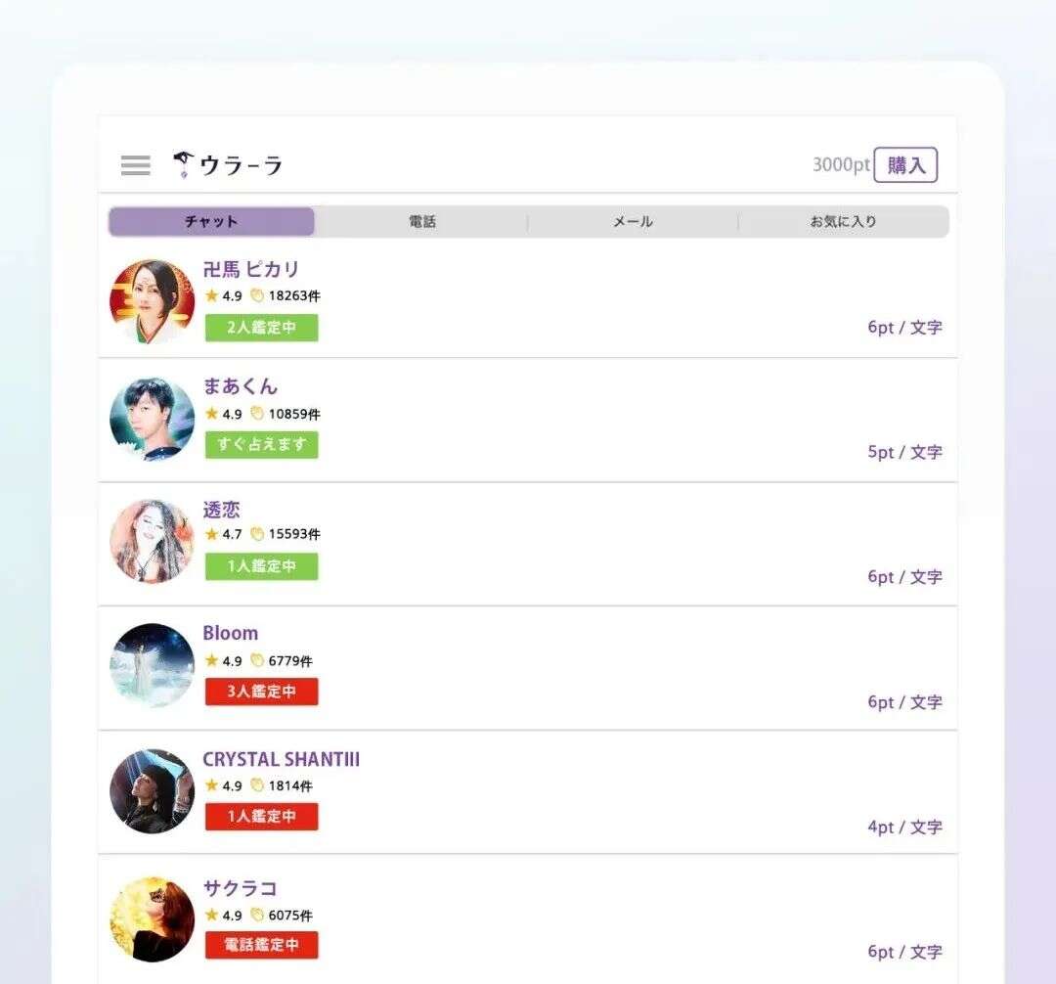Select the チャット tab
1056x984 pixels.
pyautogui.click(x=211, y=221)
